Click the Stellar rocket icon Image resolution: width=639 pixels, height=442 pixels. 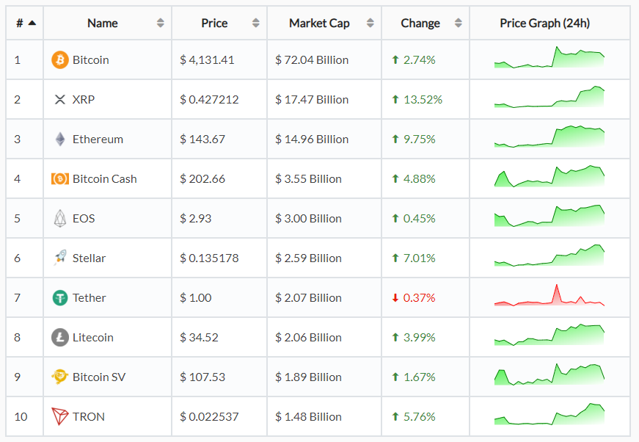[60, 258]
